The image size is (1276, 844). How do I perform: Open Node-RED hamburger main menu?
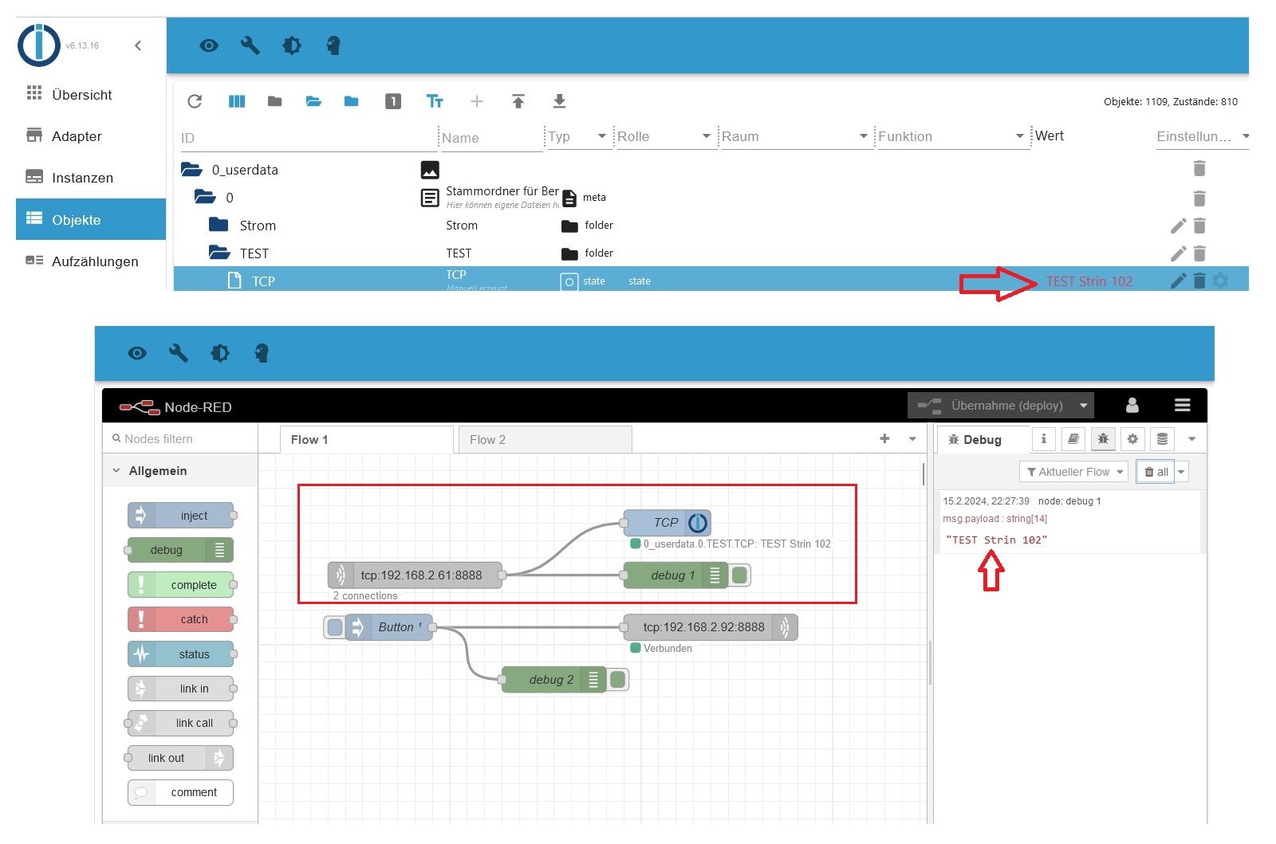tap(1183, 405)
